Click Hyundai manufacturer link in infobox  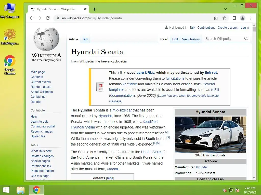[x=202, y=167]
